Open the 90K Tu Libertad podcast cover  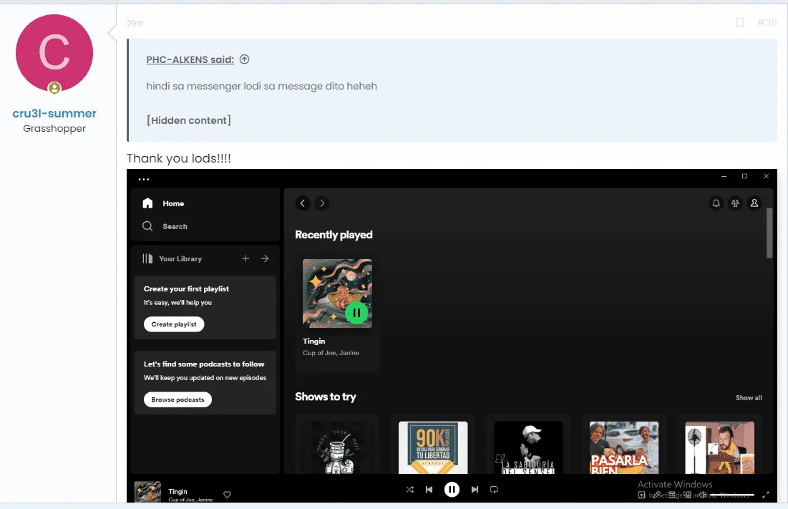click(433, 447)
